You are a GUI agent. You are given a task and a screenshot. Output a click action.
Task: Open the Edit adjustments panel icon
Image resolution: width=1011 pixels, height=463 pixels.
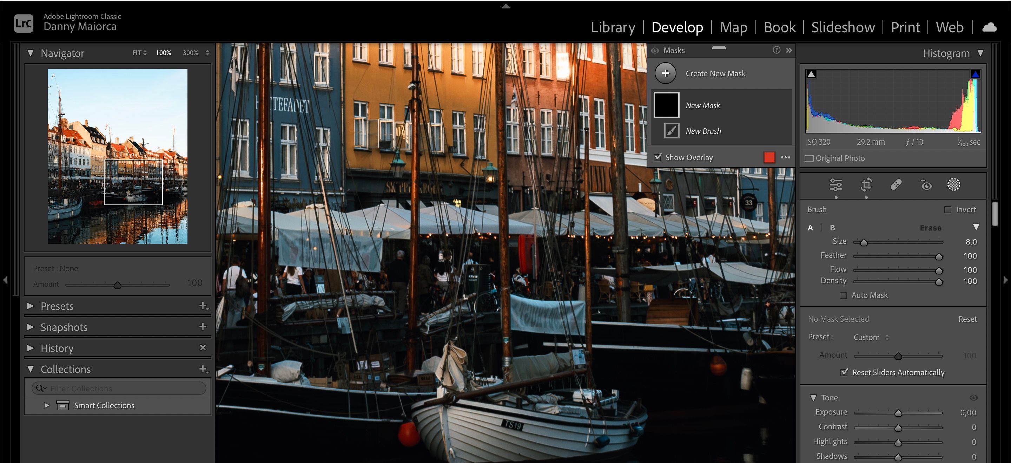click(x=835, y=184)
